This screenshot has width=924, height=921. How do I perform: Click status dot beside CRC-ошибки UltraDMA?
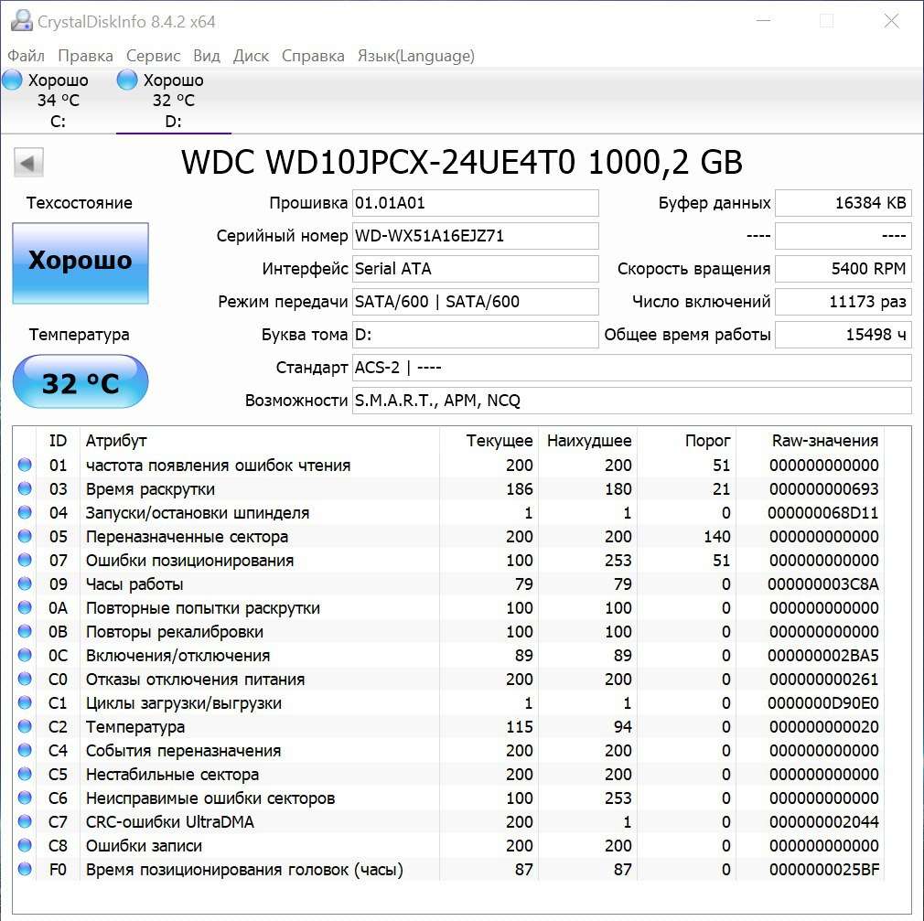tap(25, 822)
